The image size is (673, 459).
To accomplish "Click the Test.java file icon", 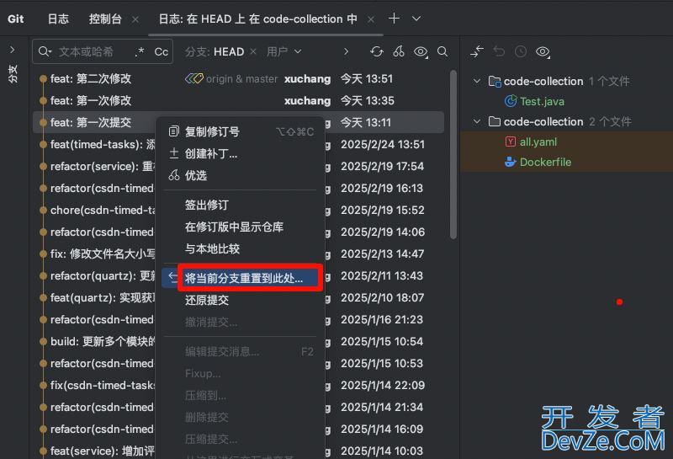I will (x=511, y=101).
